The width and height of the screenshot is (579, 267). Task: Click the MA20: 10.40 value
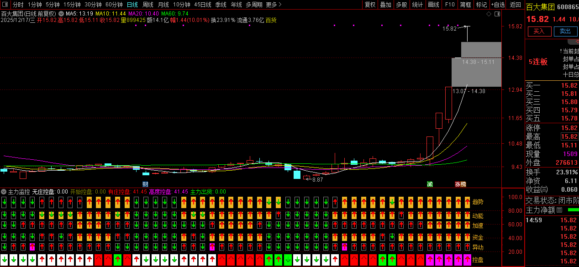click(x=143, y=14)
